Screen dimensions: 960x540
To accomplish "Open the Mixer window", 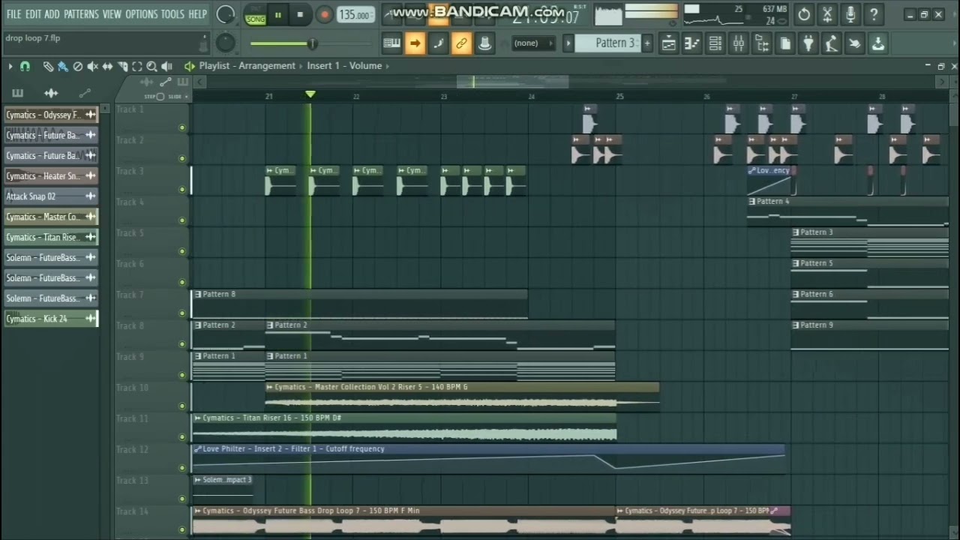I will click(739, 43).
